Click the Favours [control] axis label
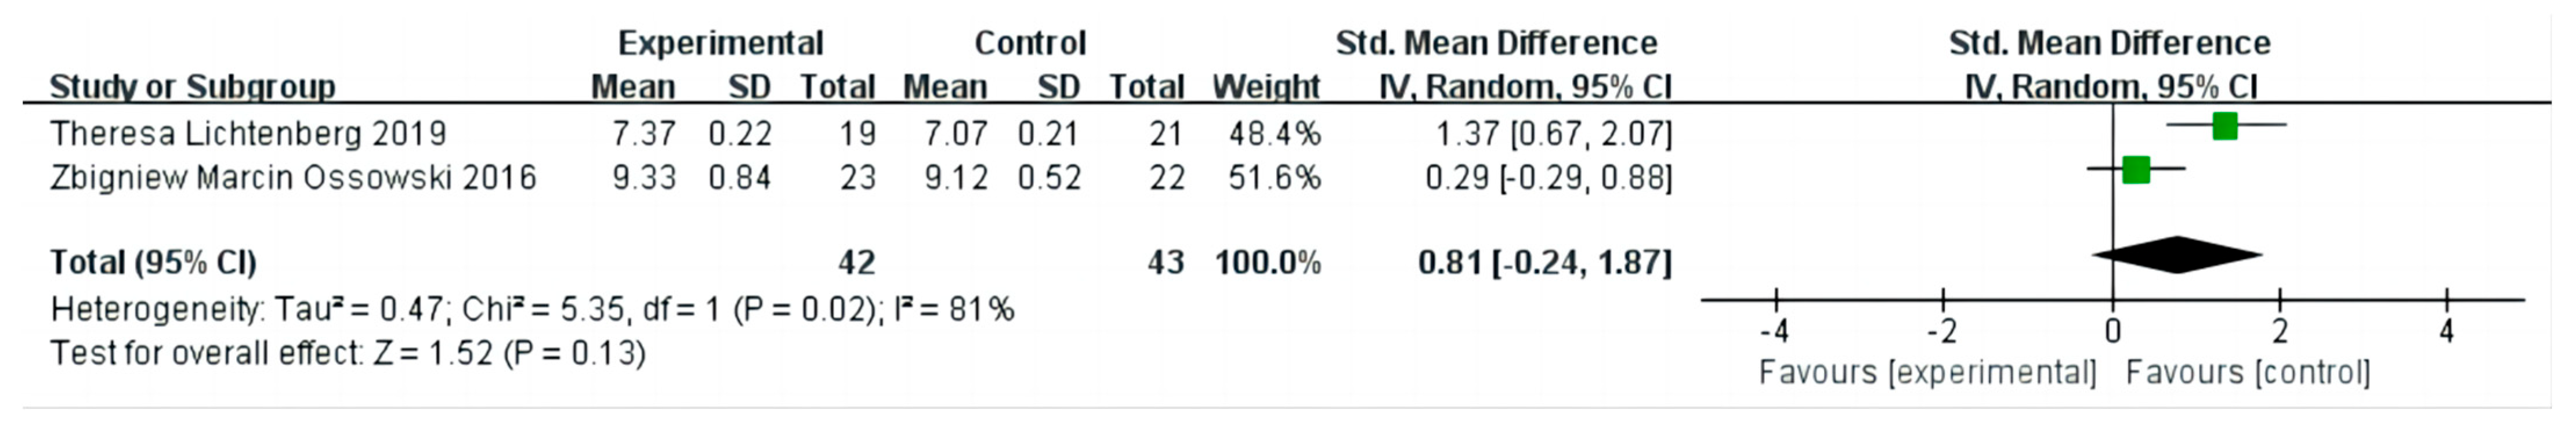 coord(2248,373)
